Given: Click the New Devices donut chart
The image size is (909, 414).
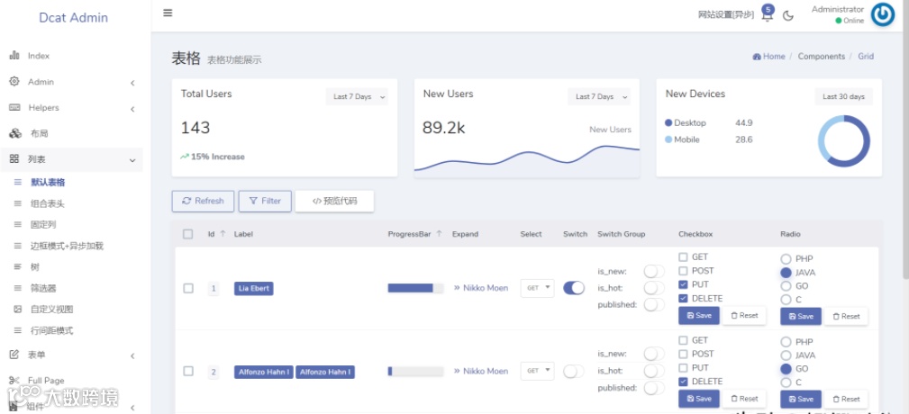Looking at the screenshot, I should (843, 140).
